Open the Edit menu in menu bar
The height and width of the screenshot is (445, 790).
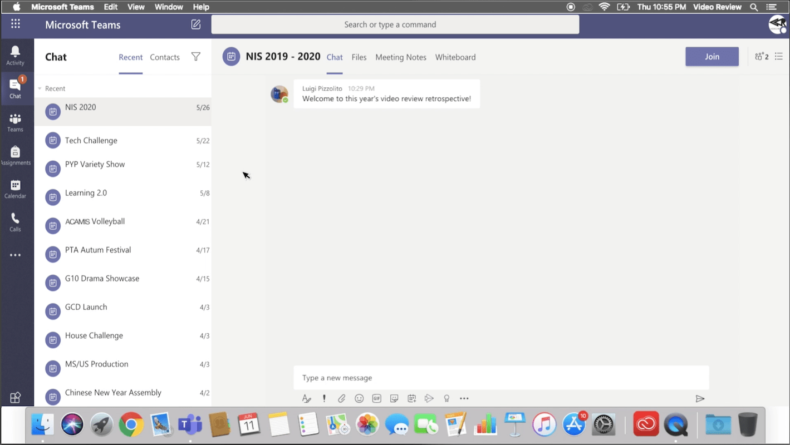[111, 7]
